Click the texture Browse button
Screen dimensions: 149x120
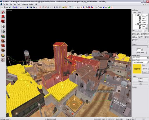coord(145,69)
